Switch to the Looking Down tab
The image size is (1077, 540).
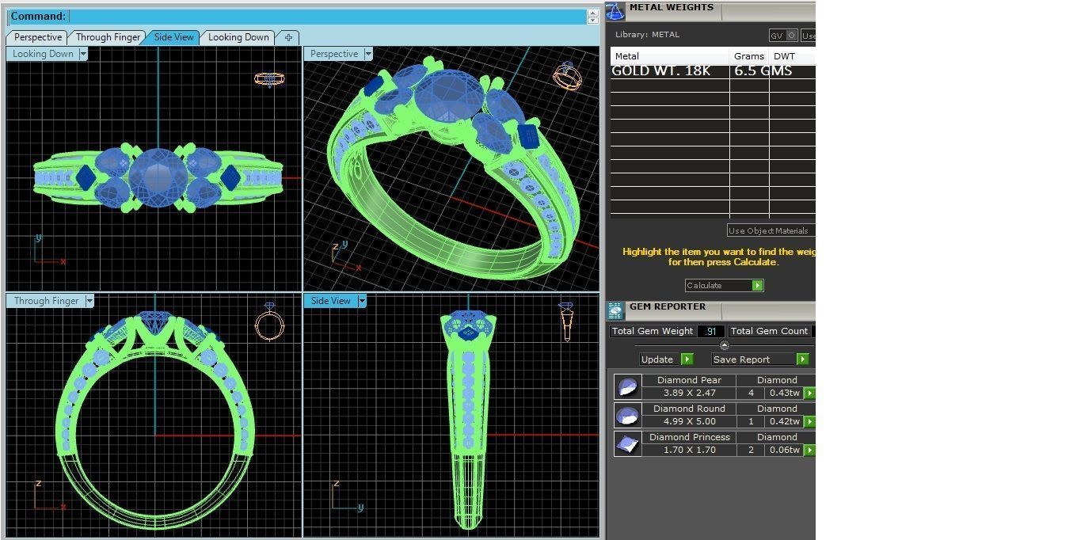(238, 37)
